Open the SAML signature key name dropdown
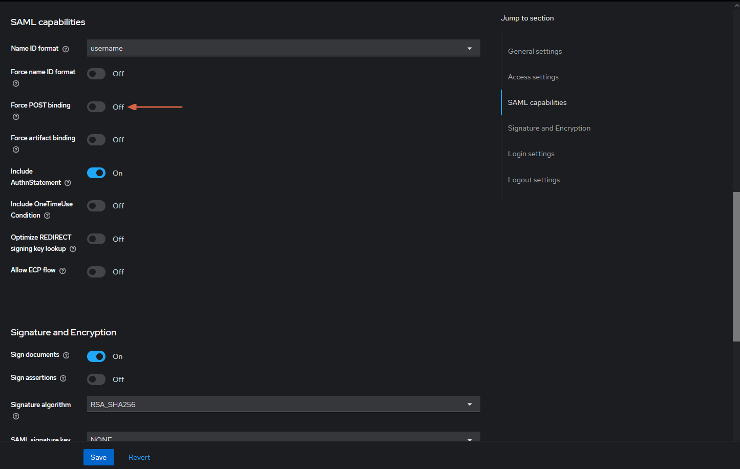Viewport: 740px width, 469px height. [284, 437]
